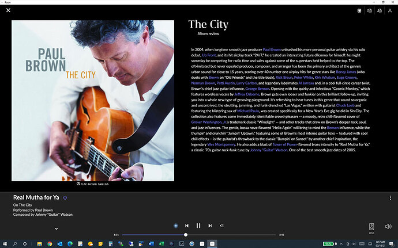
Task: Pause playback
Action: point(198,226)
